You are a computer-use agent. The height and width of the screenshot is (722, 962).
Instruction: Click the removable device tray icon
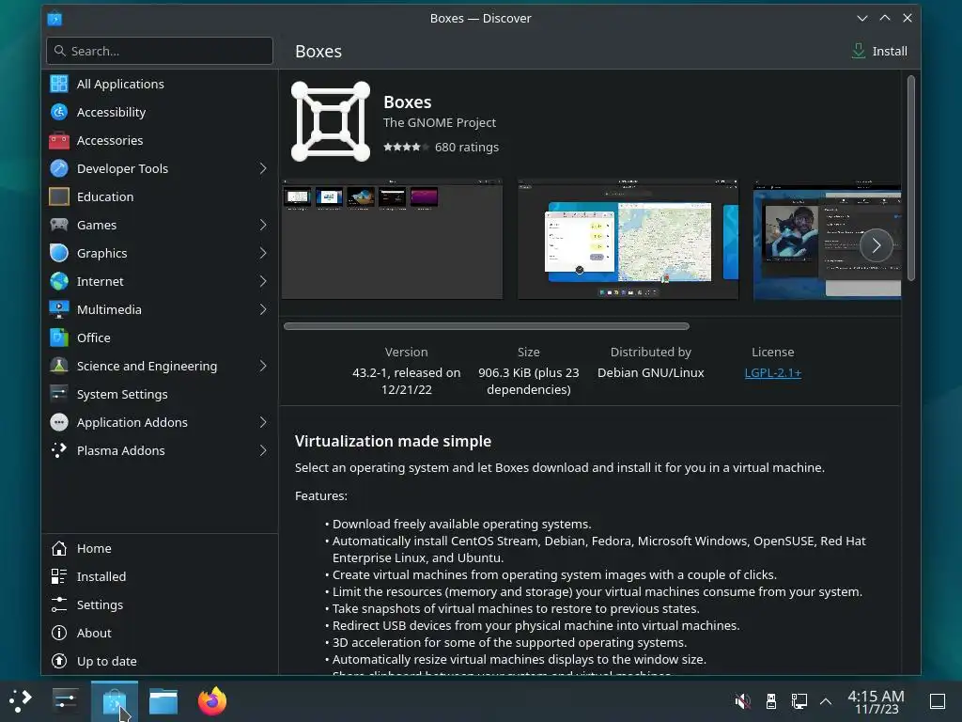click(x=771, y=700)
